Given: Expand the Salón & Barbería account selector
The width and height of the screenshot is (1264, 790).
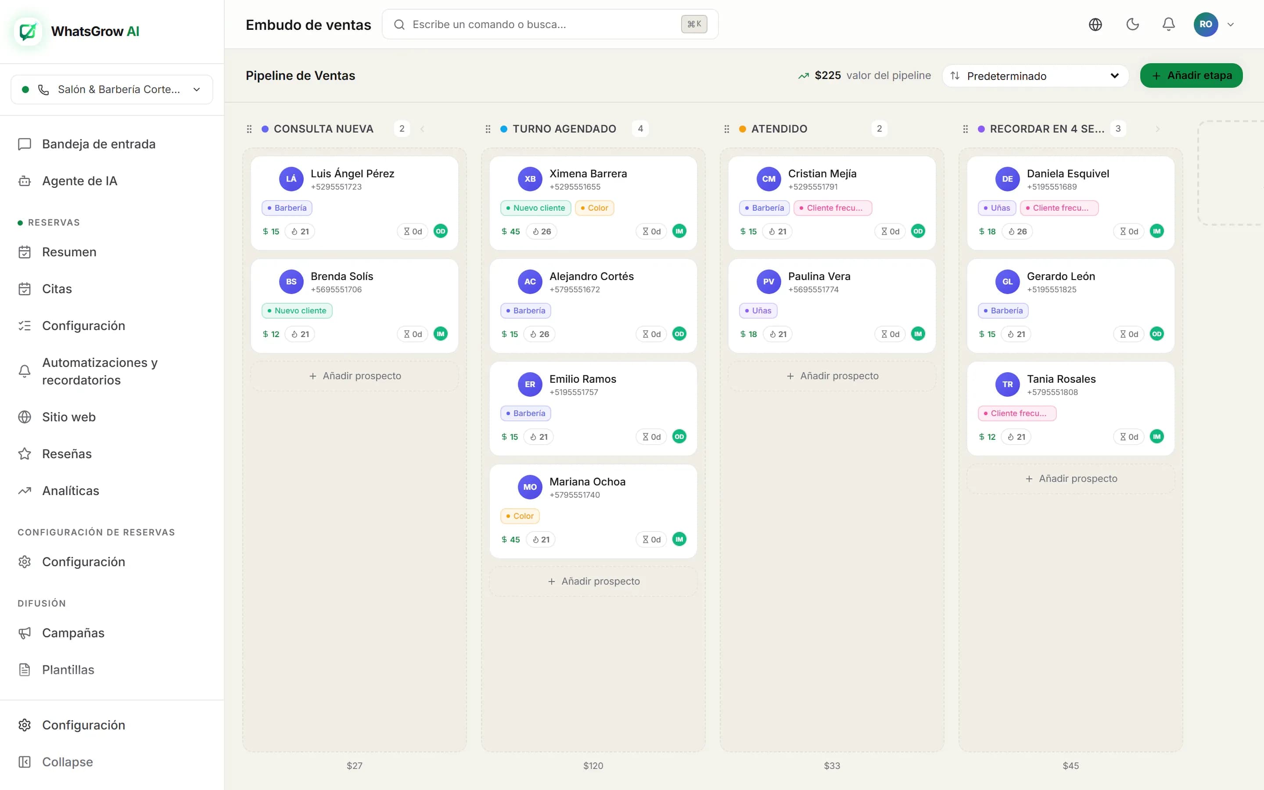Looking at the screenshot, I should pyautogui.click(x=112, y=90).
